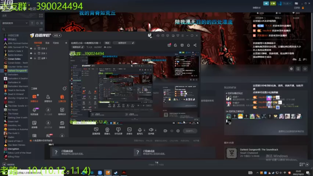Open Steam game settings gear icon

291,69
